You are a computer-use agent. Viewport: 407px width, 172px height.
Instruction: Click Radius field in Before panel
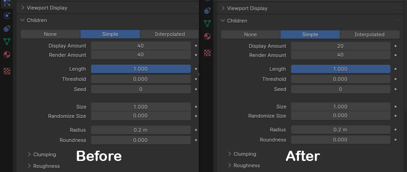pos(141,130)
